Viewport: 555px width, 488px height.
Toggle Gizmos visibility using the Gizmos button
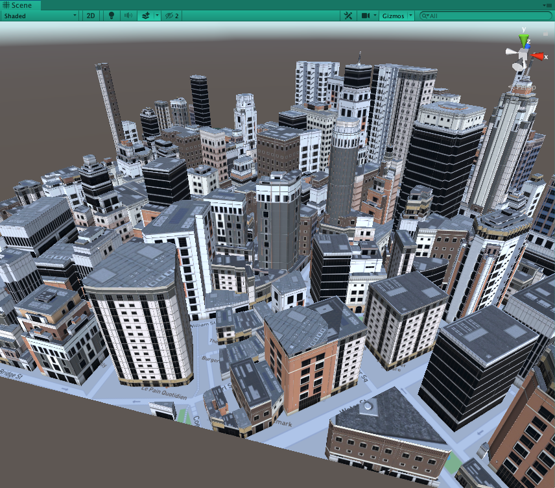point(393,16)
